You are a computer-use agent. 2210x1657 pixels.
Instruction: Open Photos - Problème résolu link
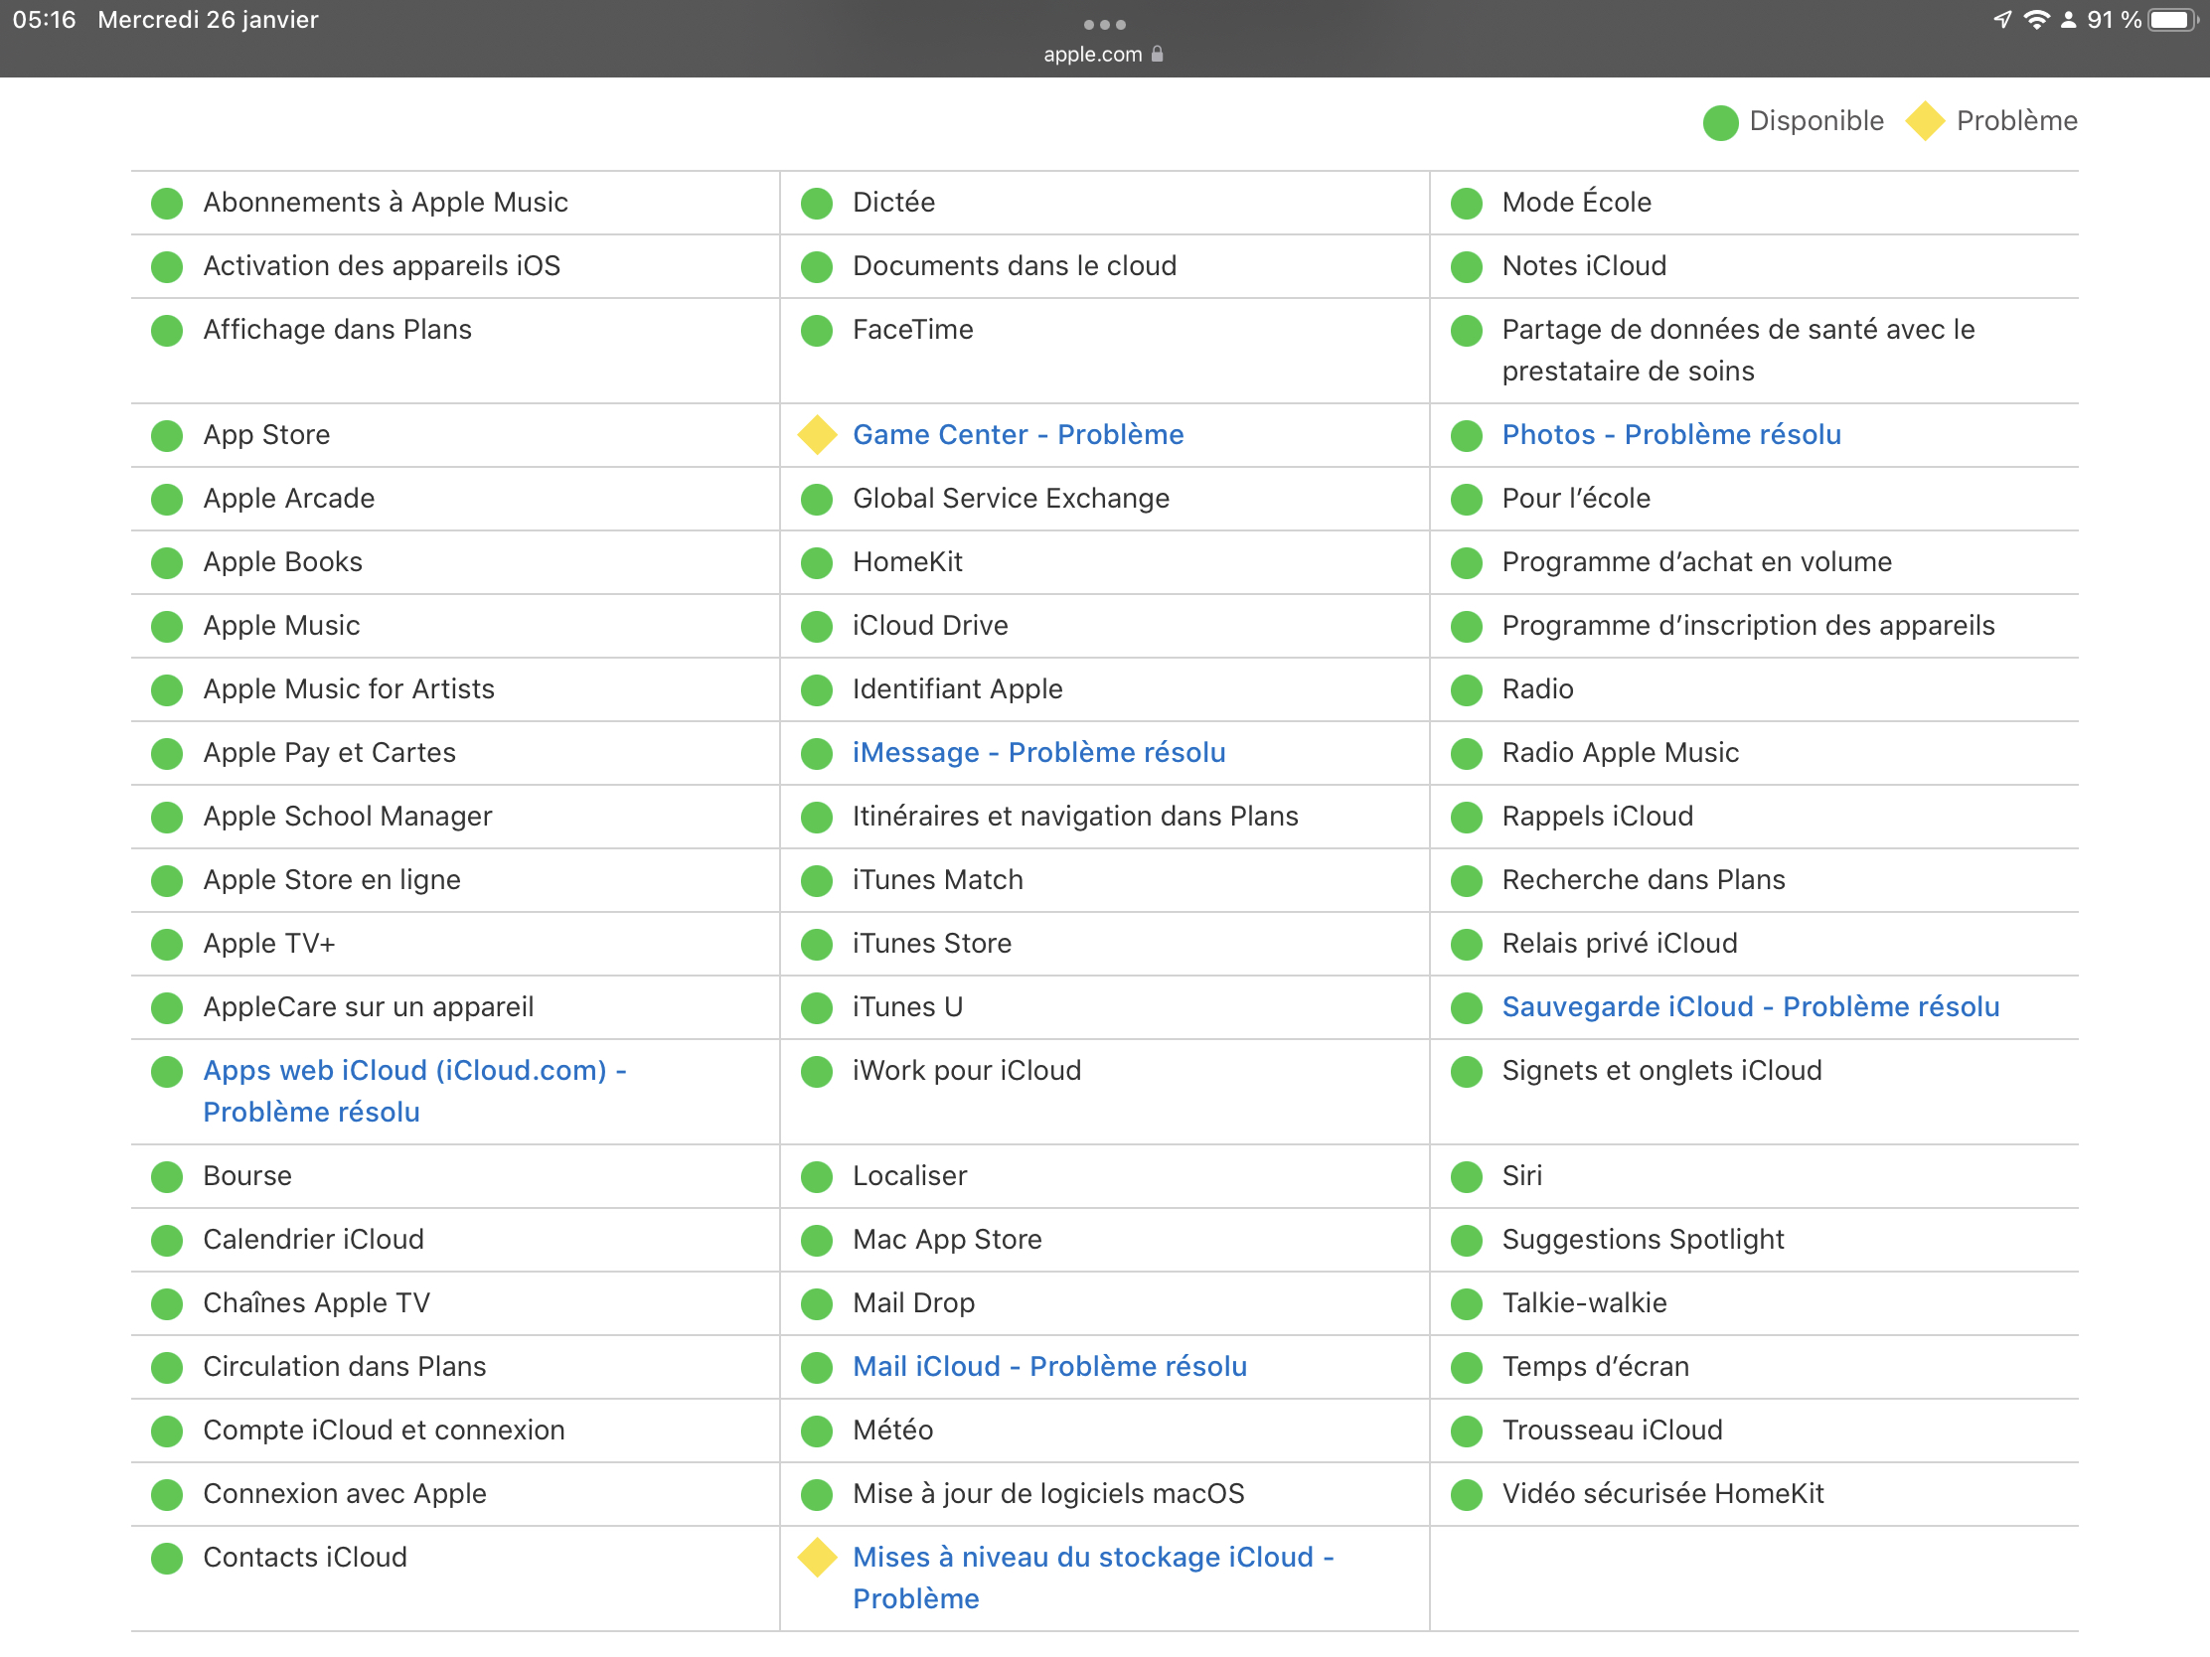(x=1670, y=434)
